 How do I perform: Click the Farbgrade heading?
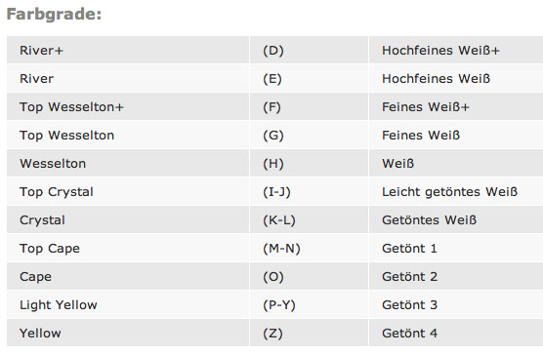pyautogui.click(x=54, y=15)
